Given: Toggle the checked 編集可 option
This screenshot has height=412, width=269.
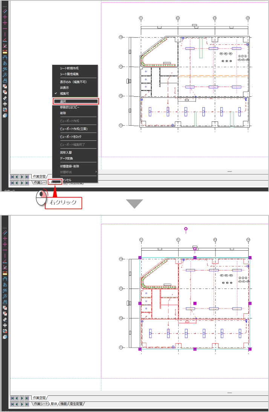Looking at the screenshot, I should (x=65, y=93).
